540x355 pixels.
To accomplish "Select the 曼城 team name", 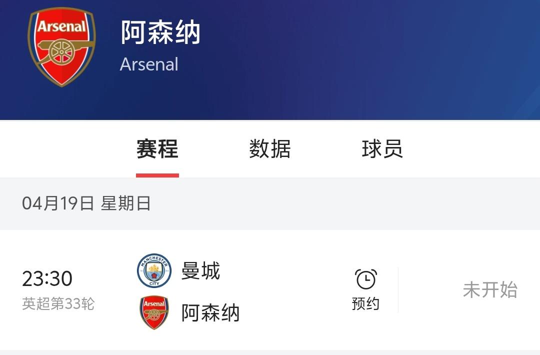I will [x=200, y=271].
